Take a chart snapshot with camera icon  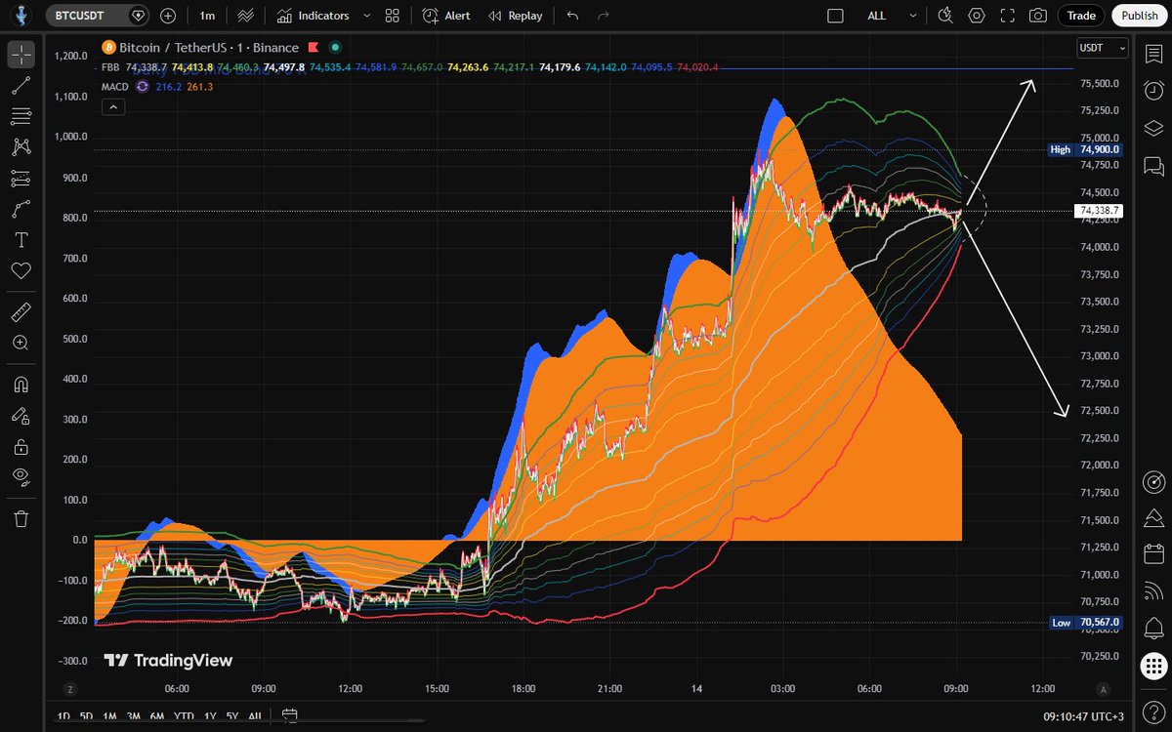(x=1037, y=16)
